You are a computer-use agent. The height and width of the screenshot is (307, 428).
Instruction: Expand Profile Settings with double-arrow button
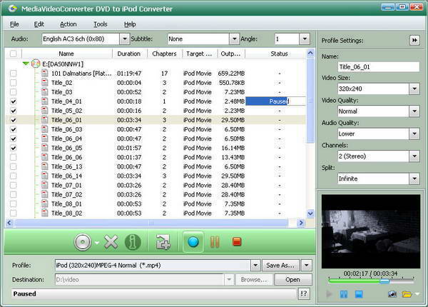pyautogui.click(x=414, y=41)
